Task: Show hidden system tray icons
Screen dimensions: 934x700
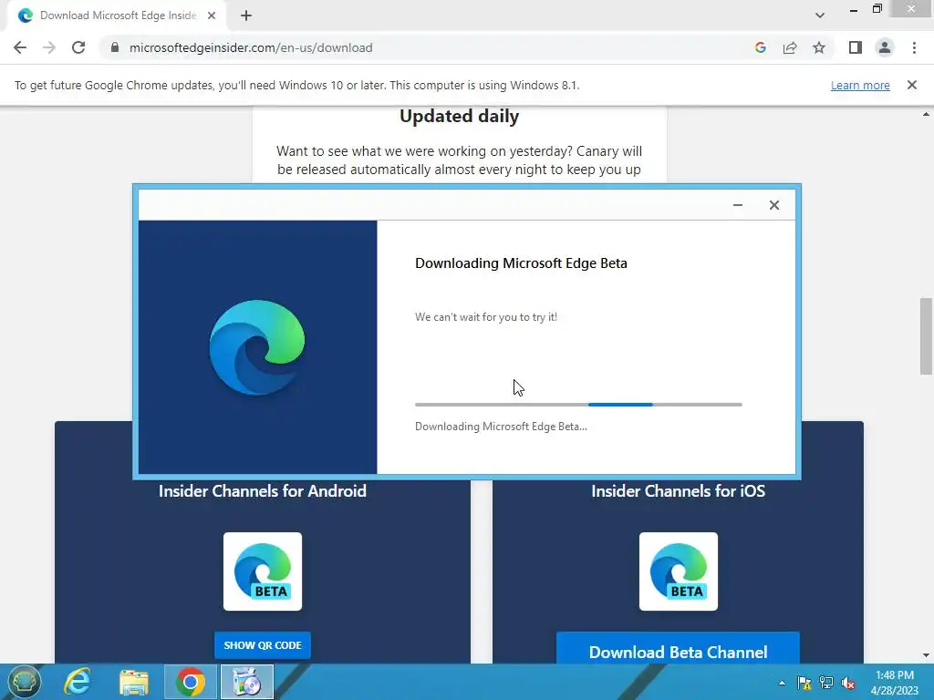Action: click(782, 683)
